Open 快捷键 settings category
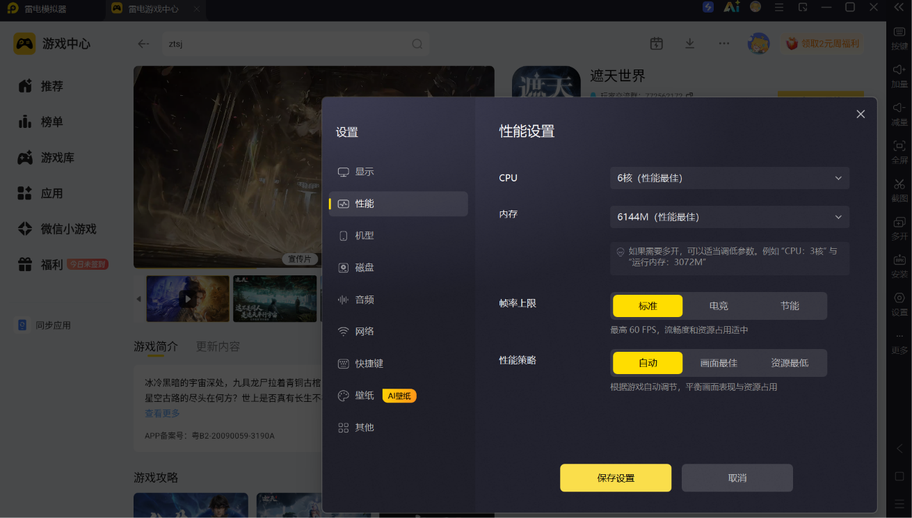 399,364
